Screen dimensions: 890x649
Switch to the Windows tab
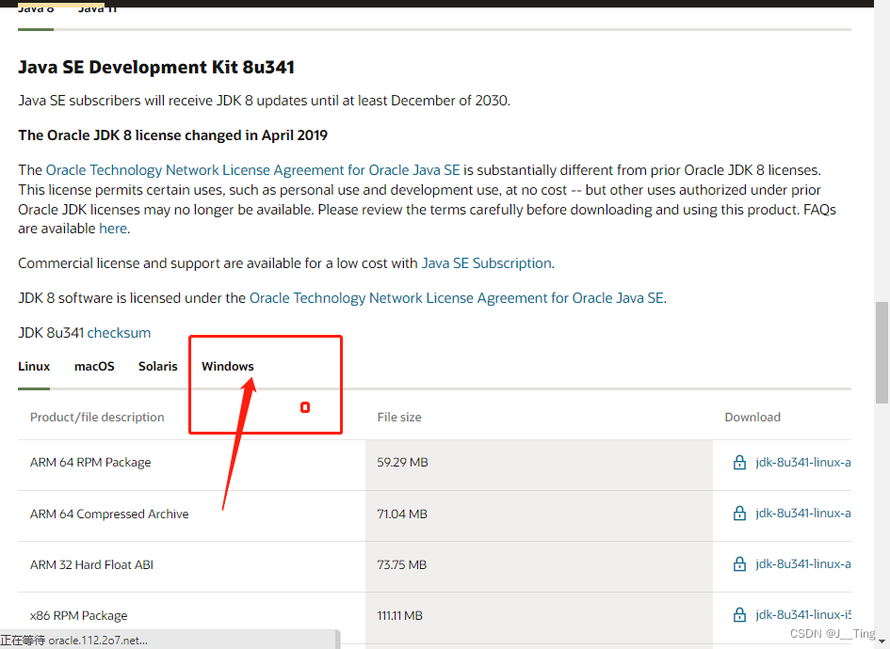[x=228, y=366]
